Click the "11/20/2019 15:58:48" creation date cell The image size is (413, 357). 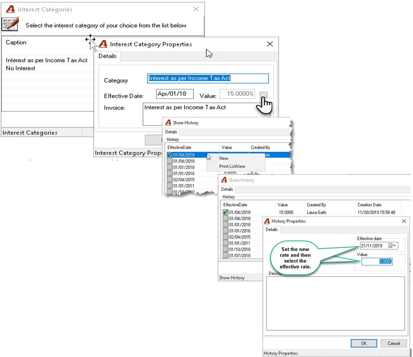click(376, 212)
